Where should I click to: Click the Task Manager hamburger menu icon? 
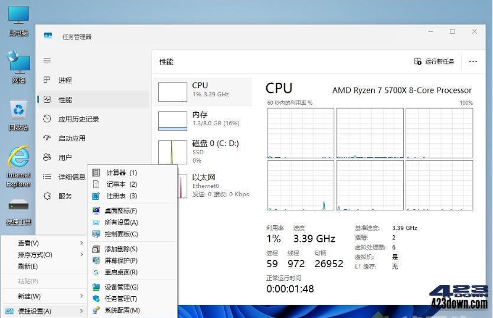point(47,61)
